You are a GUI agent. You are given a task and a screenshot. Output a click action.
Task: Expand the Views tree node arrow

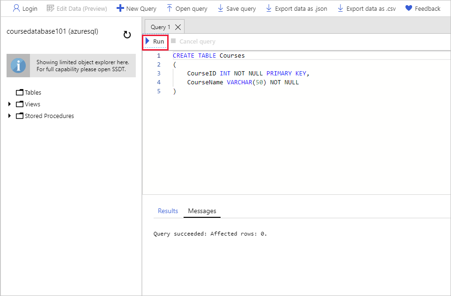point(9,104)
